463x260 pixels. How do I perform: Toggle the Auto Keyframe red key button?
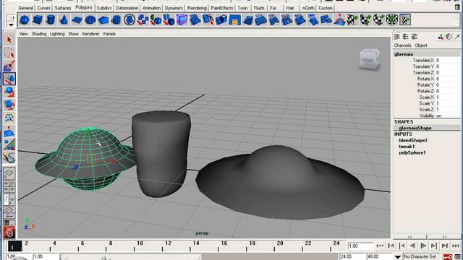point(448,257)
